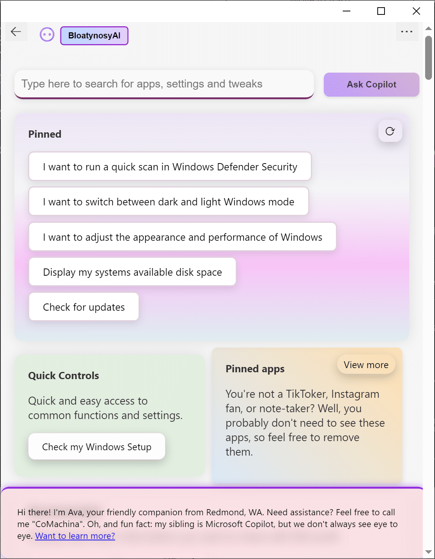Click Display my systems available disk space
The width and height of the screenshot is (435, 559).
coord(132,272)
